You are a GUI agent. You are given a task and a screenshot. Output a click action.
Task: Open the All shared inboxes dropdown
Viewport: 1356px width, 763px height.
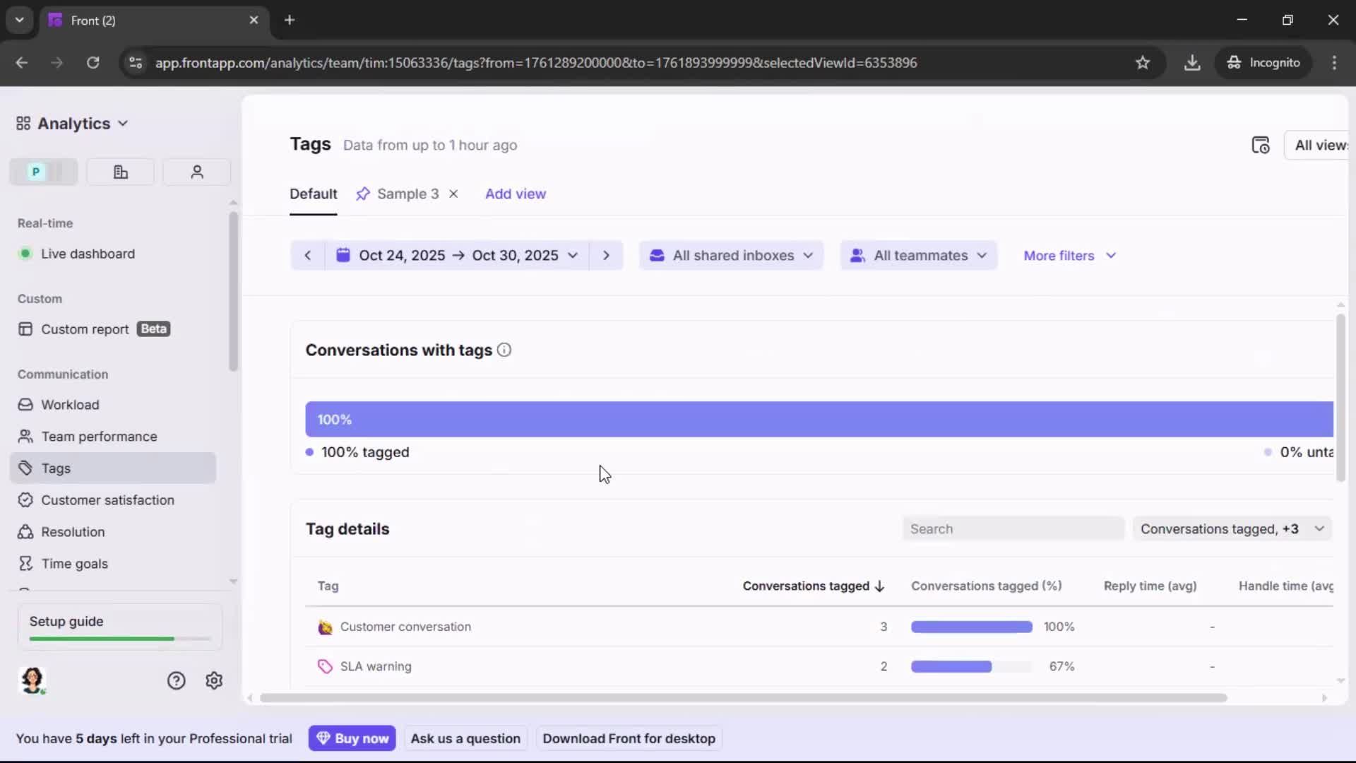pyautogui.click(x=731, y=255)
